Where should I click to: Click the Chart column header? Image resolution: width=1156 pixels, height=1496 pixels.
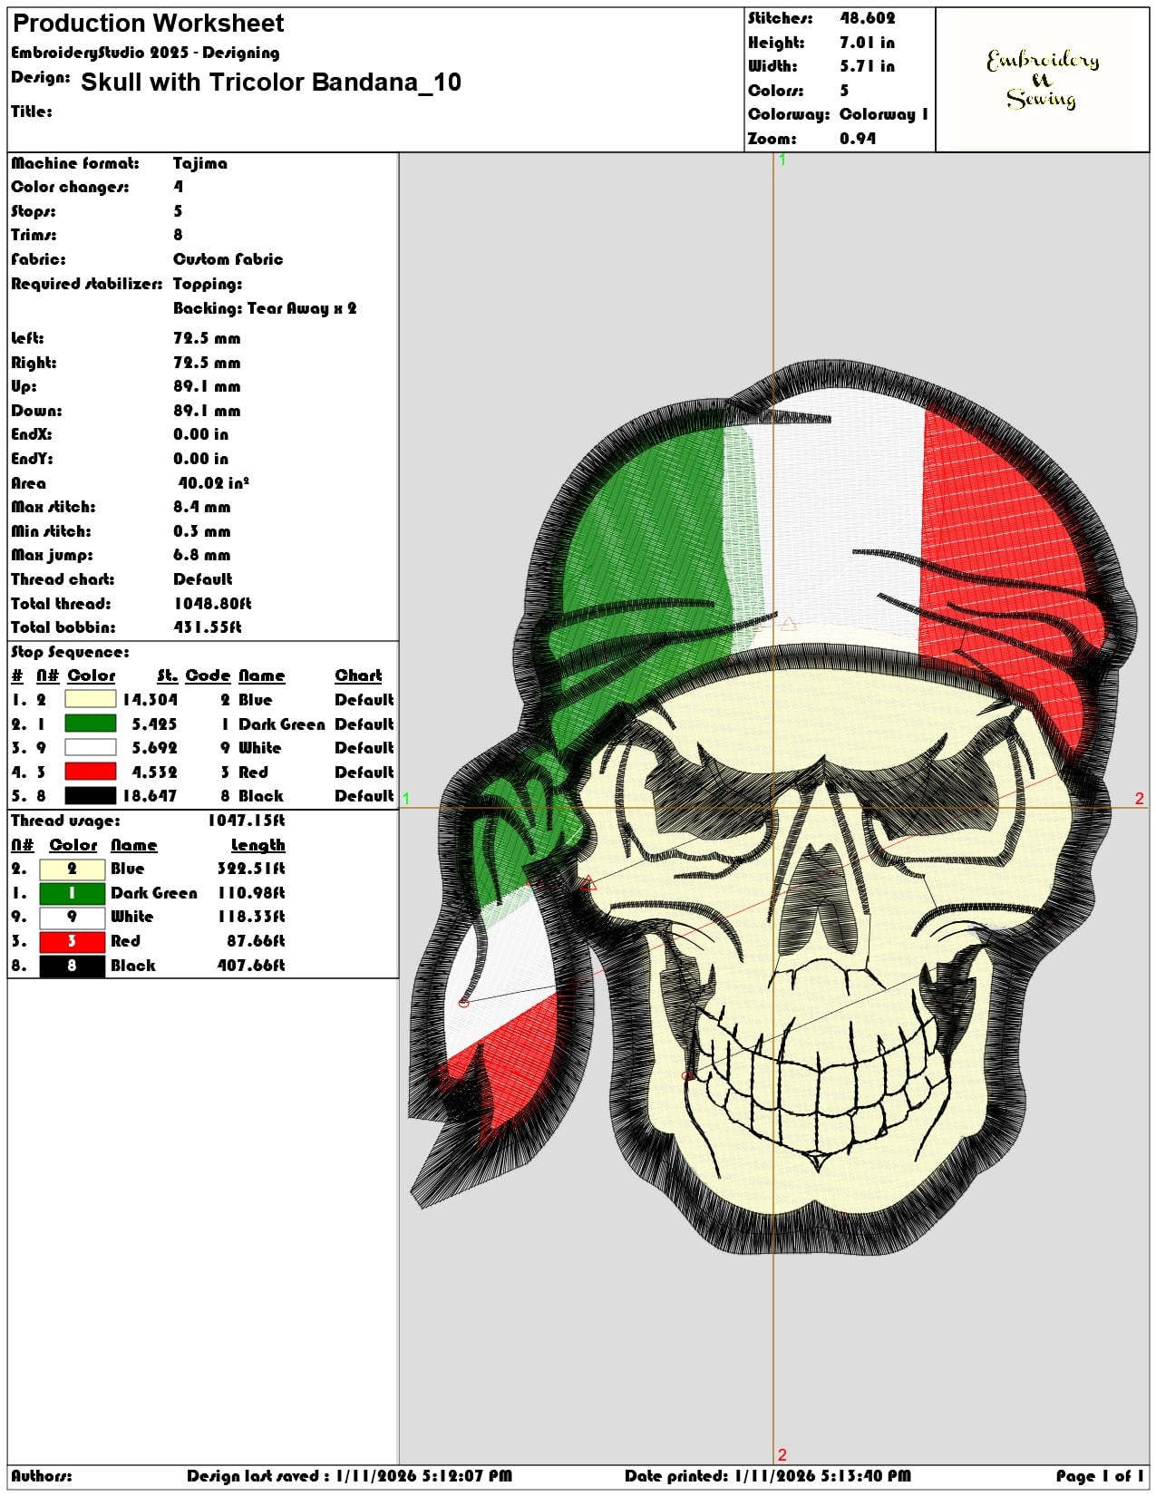[x=358, y=675]
